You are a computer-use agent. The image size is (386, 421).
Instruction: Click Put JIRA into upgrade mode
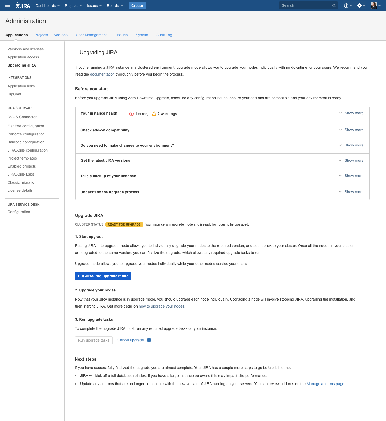(x=103, y=276)
